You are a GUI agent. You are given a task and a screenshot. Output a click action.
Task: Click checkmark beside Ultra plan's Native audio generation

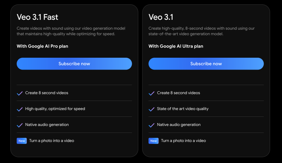point(152,125)
